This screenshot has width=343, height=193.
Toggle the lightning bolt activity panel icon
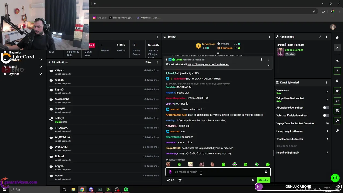(337, 71)
